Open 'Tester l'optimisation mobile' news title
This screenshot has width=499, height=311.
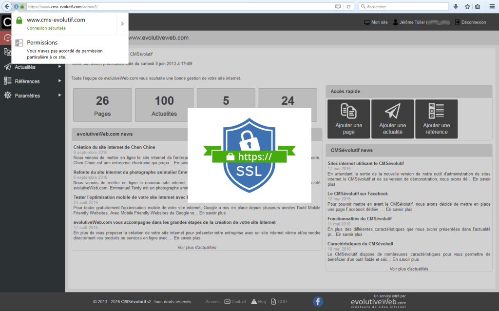(131, 197)
